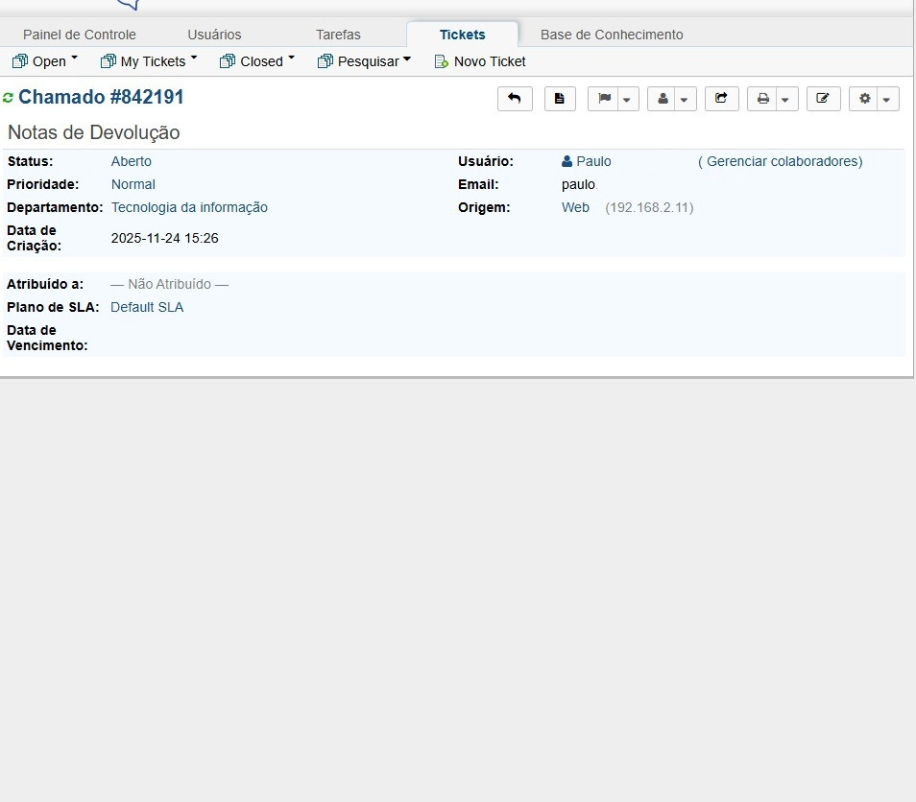Go to the Usuários tab
Viewport: 916px width, 802px height.
tap(214, 35)
